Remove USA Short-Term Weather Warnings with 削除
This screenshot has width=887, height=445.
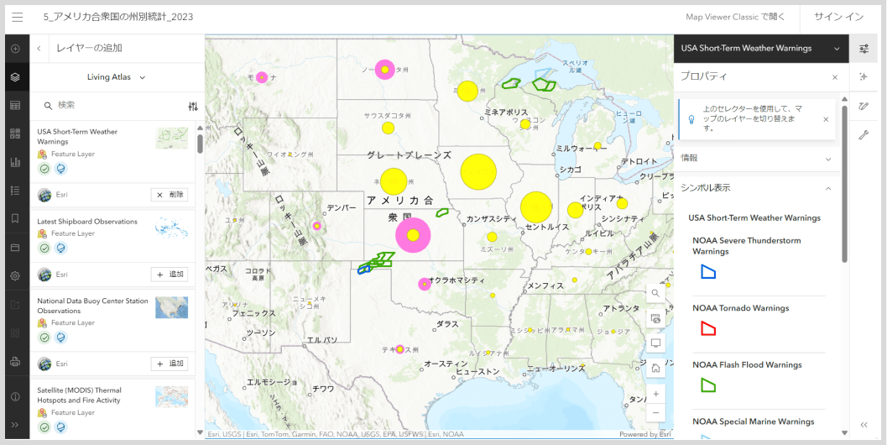pyautogui.click(x=170, y=195)
